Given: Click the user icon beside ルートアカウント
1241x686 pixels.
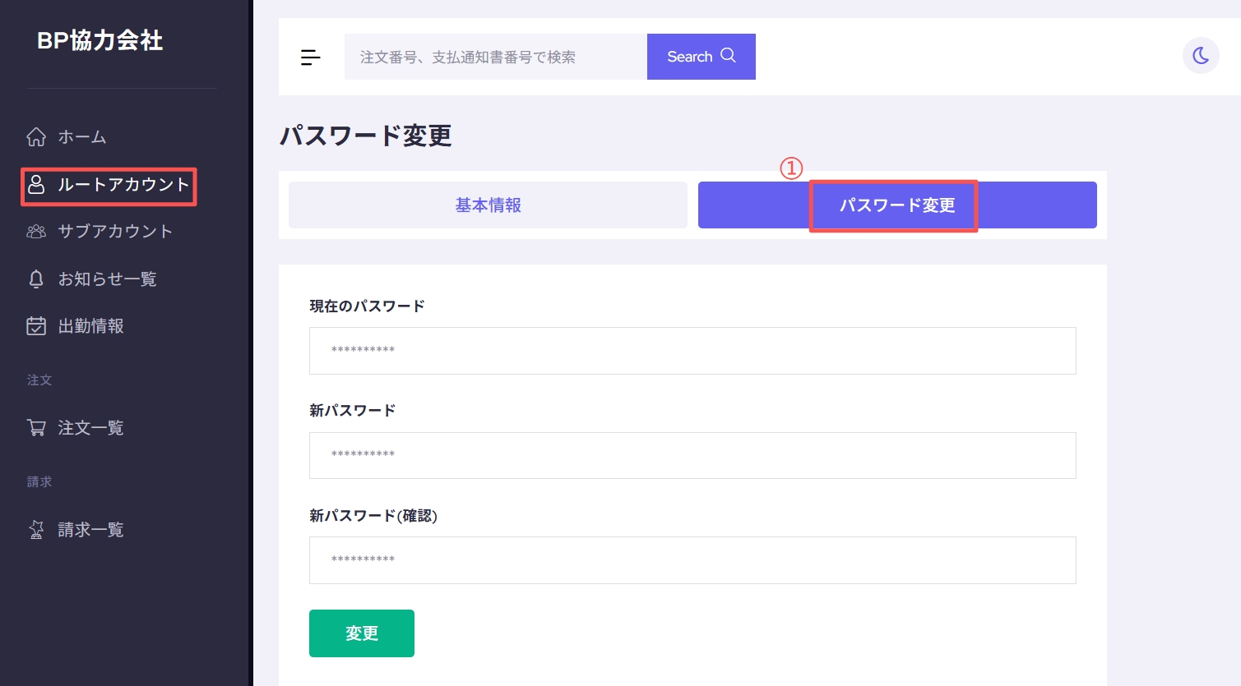Looking at the screenshot, I should (x=36, y=185).
